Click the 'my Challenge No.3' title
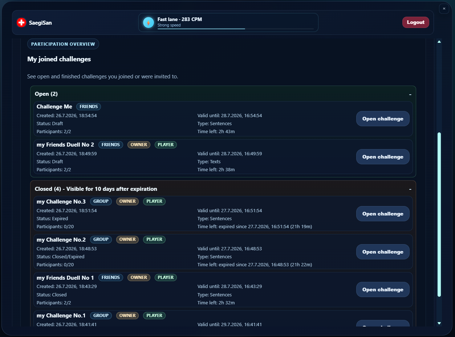The image size is (455, 337). point(61,202)
